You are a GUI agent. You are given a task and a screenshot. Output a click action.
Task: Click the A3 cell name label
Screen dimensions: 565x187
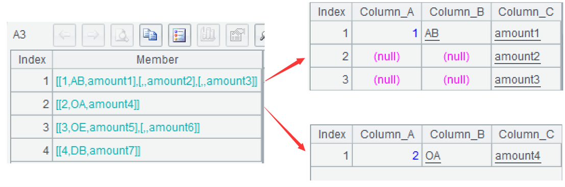[19, 35]
